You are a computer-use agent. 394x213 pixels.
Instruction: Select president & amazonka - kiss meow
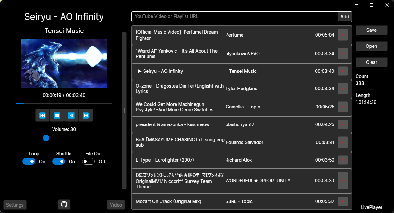173,124
